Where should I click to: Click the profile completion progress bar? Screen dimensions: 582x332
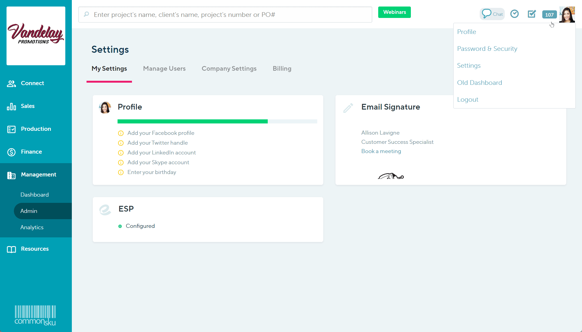pyautogui.click(x=217, y=121)
